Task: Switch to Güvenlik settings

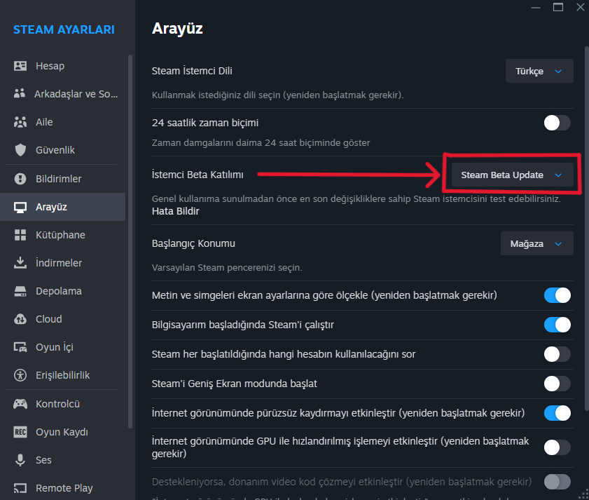Action: 63,150
